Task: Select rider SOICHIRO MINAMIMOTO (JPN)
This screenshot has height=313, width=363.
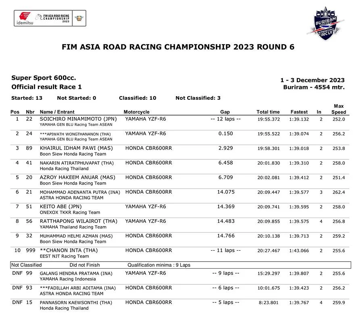Action: tap(77, 119)
